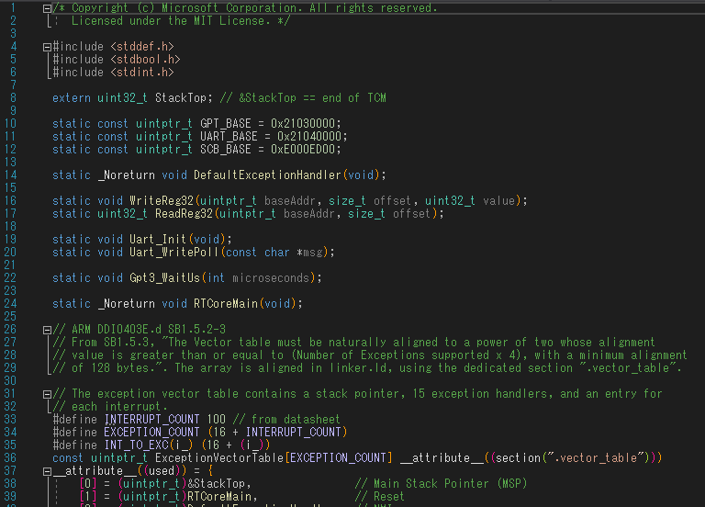Click the ReadReg32 function name

[x=184, y=214]
